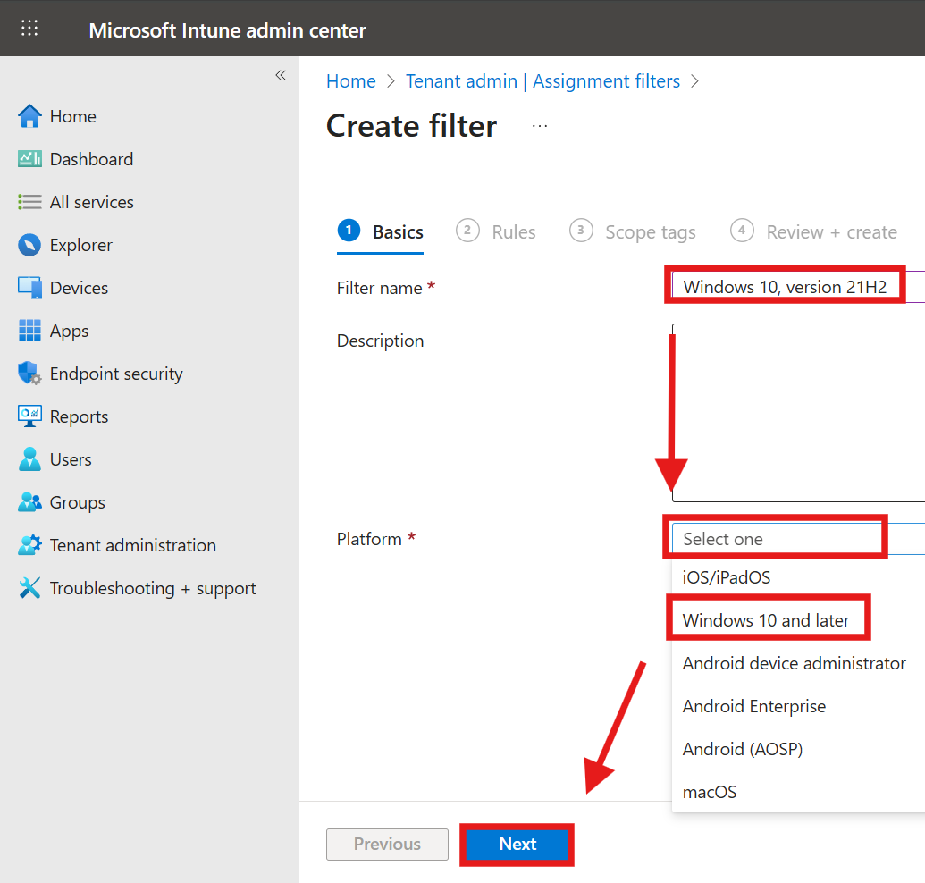The width and height of the screenshot is (925, 883).
Task: Open the Reports icon in sidebar
Action: click(x=29, y=416)
